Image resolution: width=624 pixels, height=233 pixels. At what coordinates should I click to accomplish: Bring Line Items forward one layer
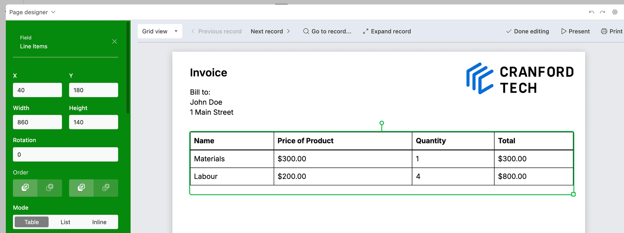point(50,188)
